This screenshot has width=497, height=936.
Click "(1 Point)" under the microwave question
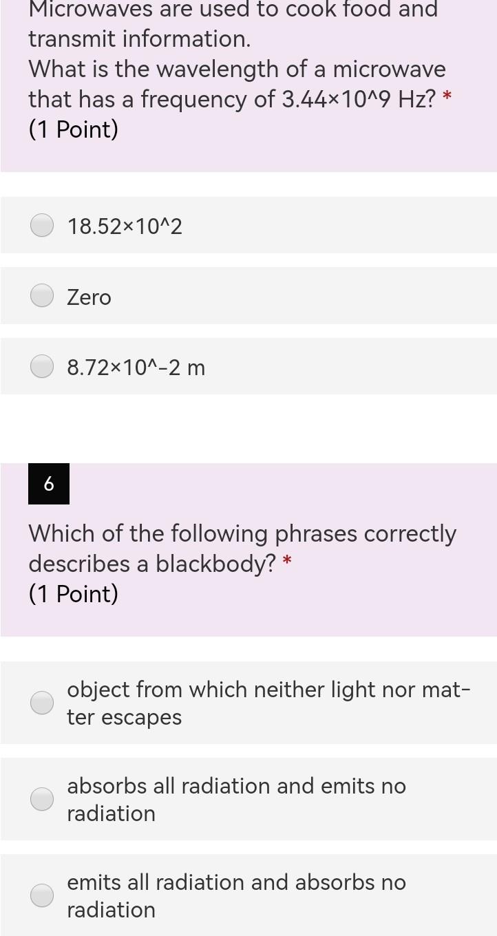coord(73,129)
